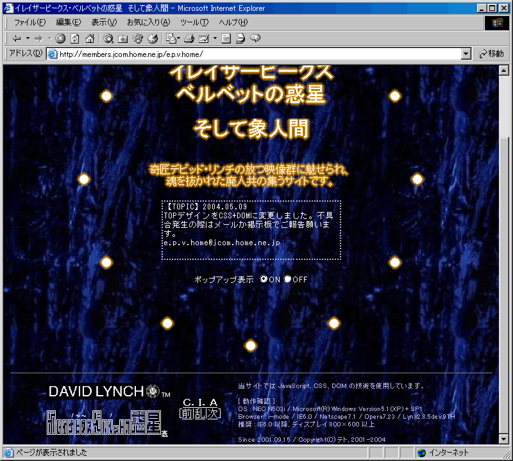Open the 表示(V) menu
The width and height of the screenshot is (513, 461).
tap(104, 22)
